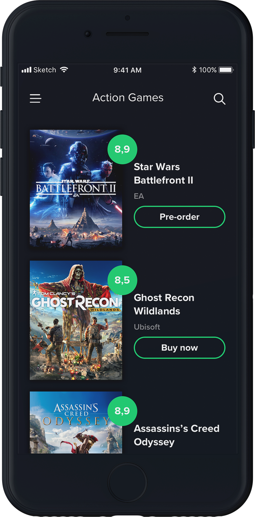Tap the Action Games header title

pos(128,98)
